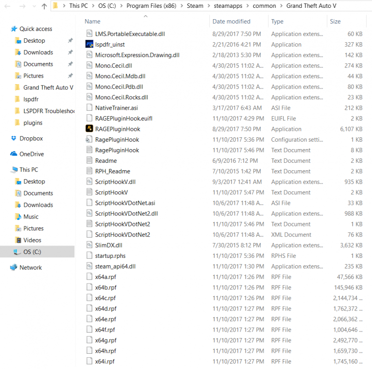This screenshot has height=369, width=372.
Task: Click the address bar folder icon
Action: [x=56, y=6]
